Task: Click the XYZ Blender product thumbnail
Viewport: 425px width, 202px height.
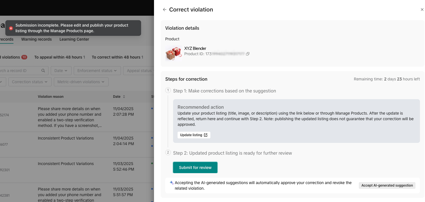Action: (174, 53)
